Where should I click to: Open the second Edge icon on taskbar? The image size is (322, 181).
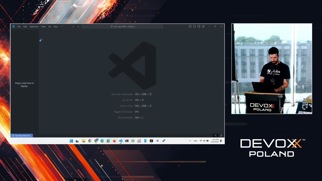(x=108, y=141)
